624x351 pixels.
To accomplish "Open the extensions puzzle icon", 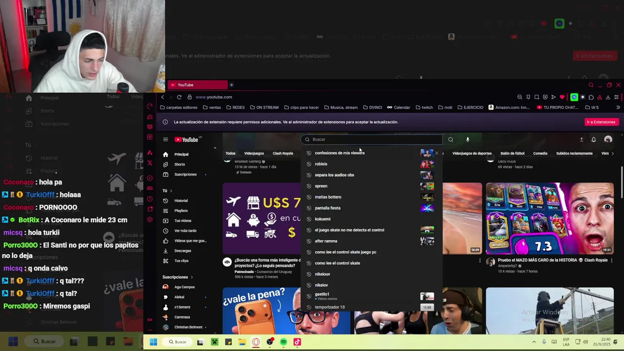I will pyautogui.click(x=591, y=97).
